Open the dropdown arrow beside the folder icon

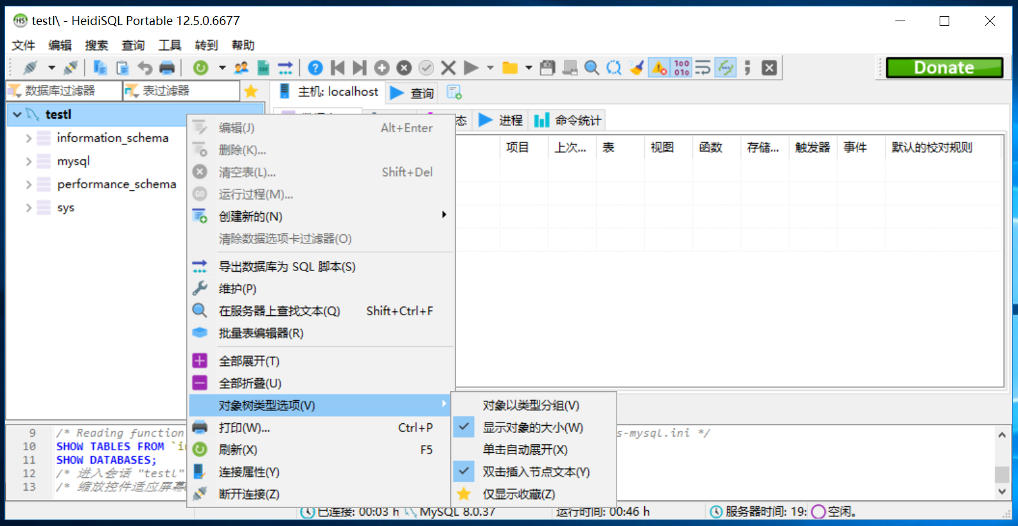[x=529, y=67]
